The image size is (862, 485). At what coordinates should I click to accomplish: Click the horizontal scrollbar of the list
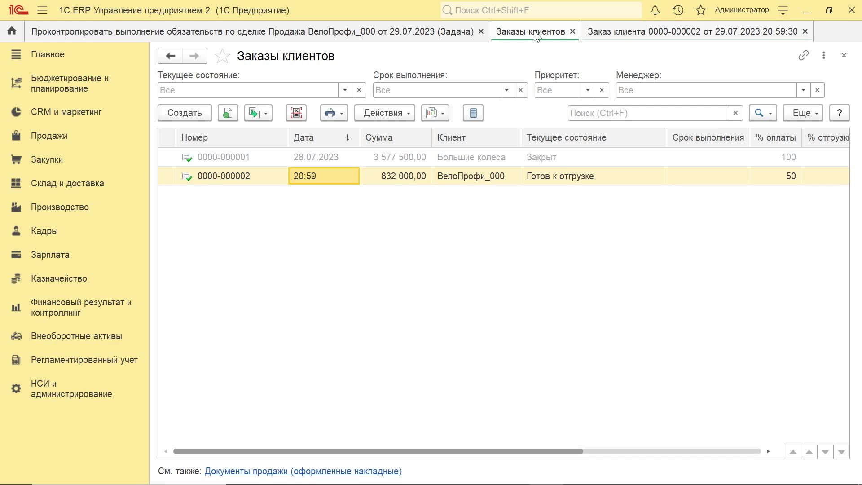point(378,451)
